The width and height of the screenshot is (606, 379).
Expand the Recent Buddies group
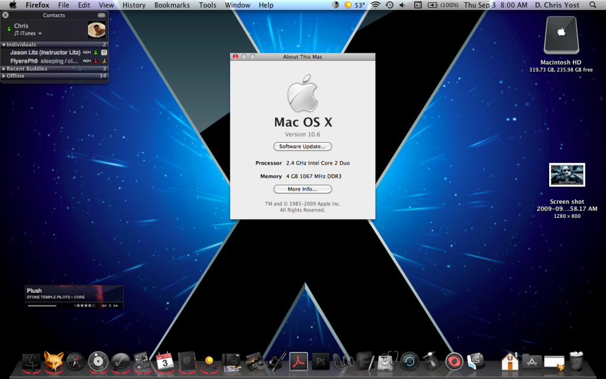point(4,69)
